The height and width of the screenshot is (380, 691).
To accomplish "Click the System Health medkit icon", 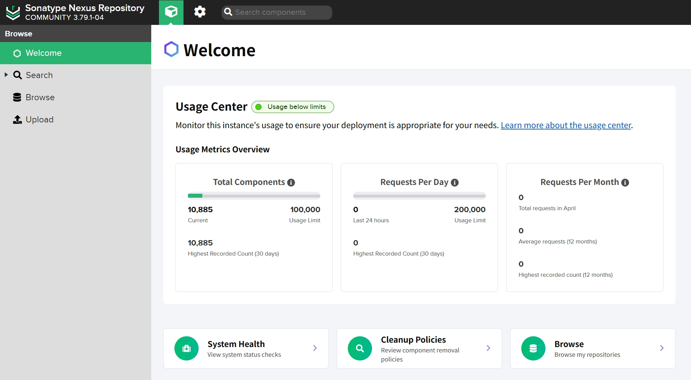I will click(x=187, y=348).
